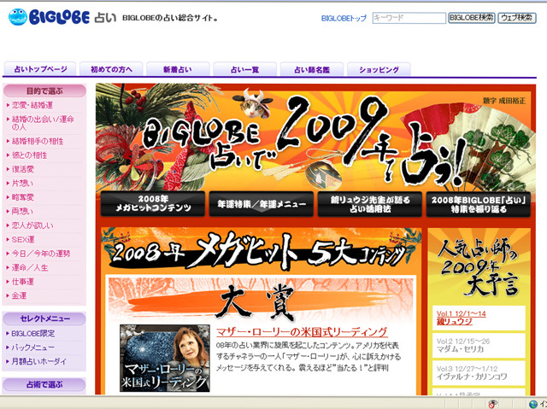Open the BIGLOBE限定 menu link
Image resolution: width=547 pixels, height=409 pixels.
tap(33, 333)
